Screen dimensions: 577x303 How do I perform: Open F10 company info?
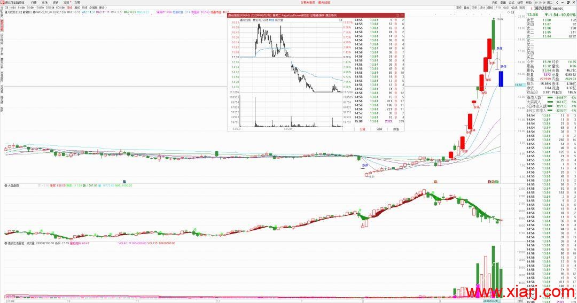498,7
